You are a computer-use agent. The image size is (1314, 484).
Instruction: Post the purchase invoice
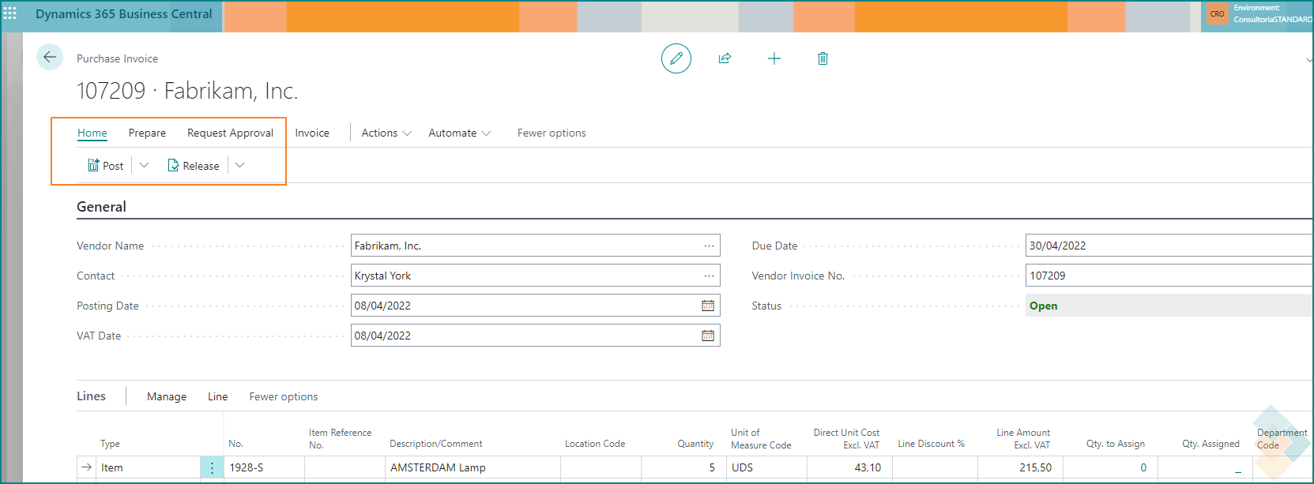(106, 166)
